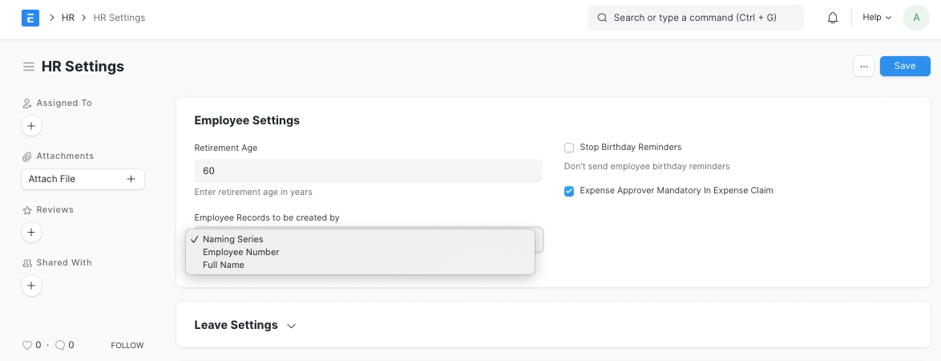Viewport: 941px width, 361px height.
Task: Select Employee Number option from list
Action: (240, 252)
